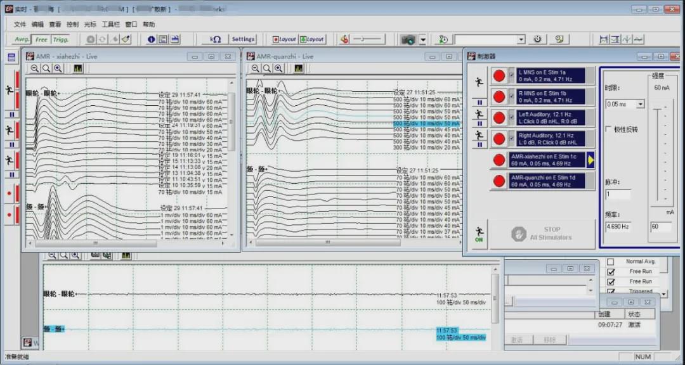The image size is (685, 365).
Task: Click the camera snapshot icon in toolbar
Action: point(408,39)
